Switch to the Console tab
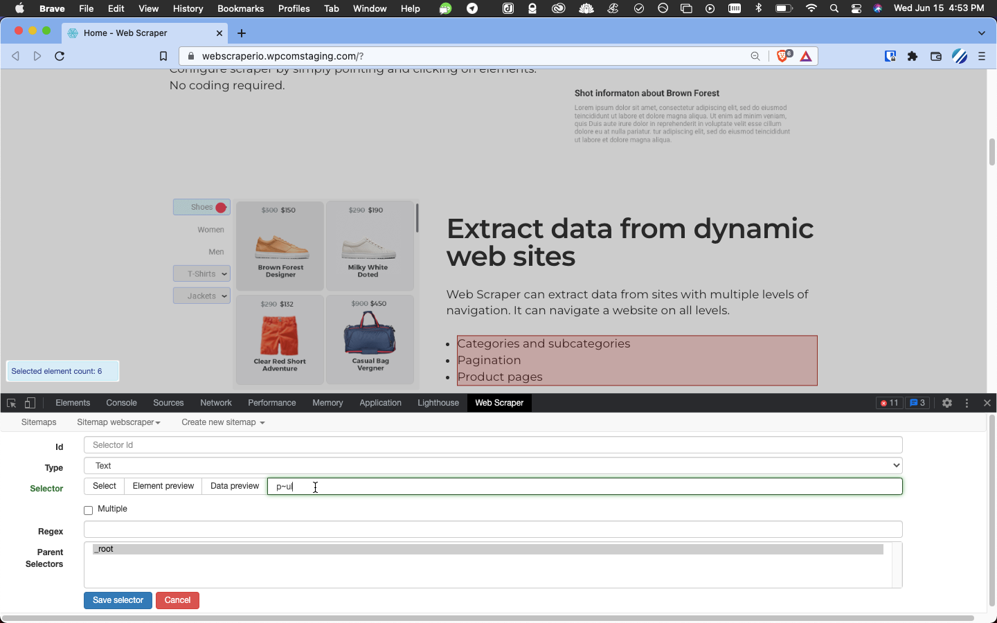This screenshot has width=997, height=623. point(121,403)
